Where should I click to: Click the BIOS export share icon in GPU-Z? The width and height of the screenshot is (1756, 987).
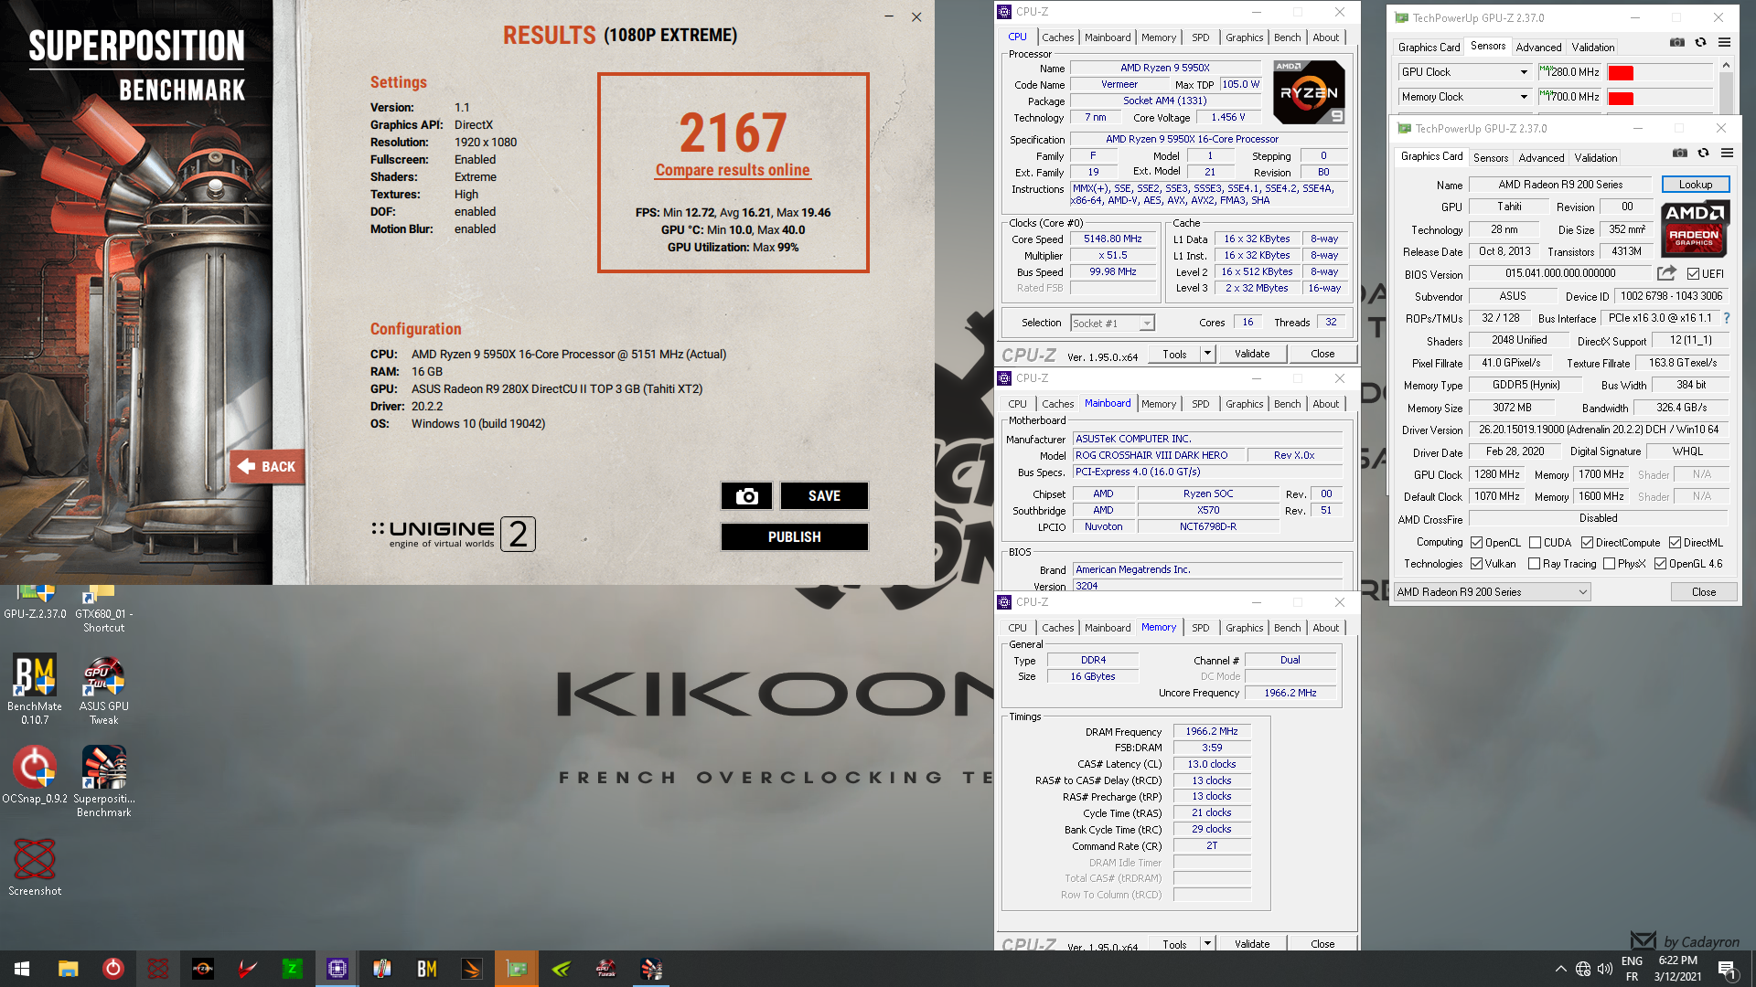pos(1666,273)
